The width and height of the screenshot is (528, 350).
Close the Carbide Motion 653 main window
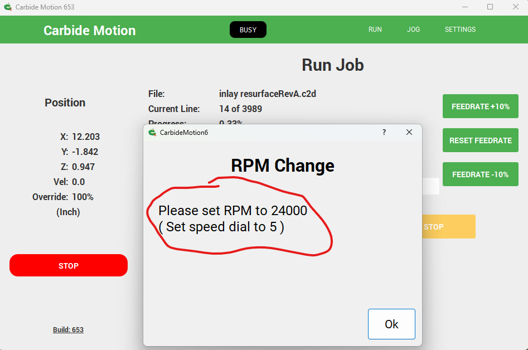click(x=515, y=7)
